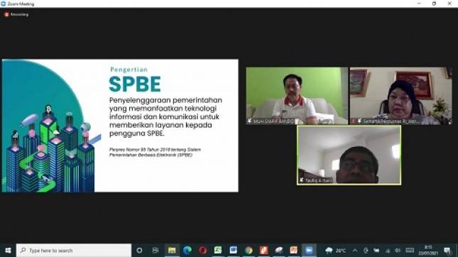
Task: Open Google Chrome from the taskbar
Action: 249,251
